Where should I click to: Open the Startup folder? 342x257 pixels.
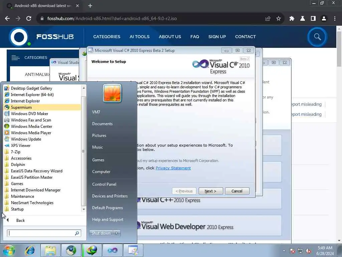(x=17, y=209)
